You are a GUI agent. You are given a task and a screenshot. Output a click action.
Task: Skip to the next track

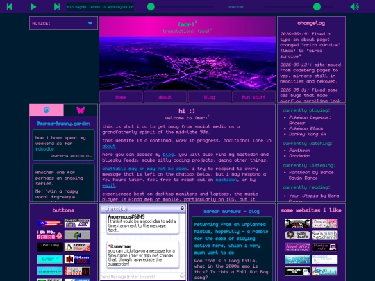click(57, 7)
